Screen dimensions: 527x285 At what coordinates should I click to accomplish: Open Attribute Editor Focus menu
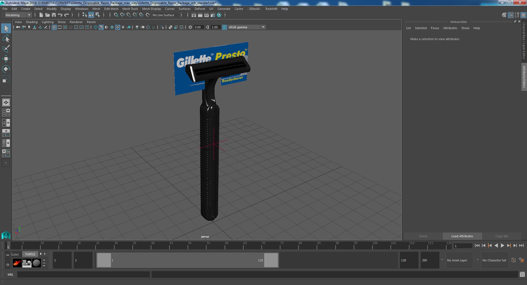(x=435, y=28)
